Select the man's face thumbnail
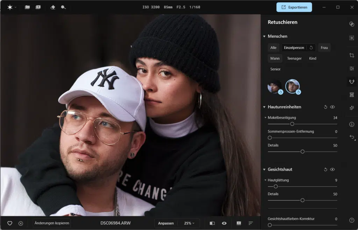The width and height of the screenshot is (358, 230). click(293, 86)
